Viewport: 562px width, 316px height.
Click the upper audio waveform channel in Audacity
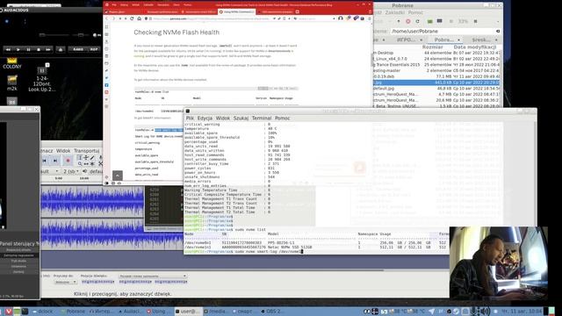(92, 202)
